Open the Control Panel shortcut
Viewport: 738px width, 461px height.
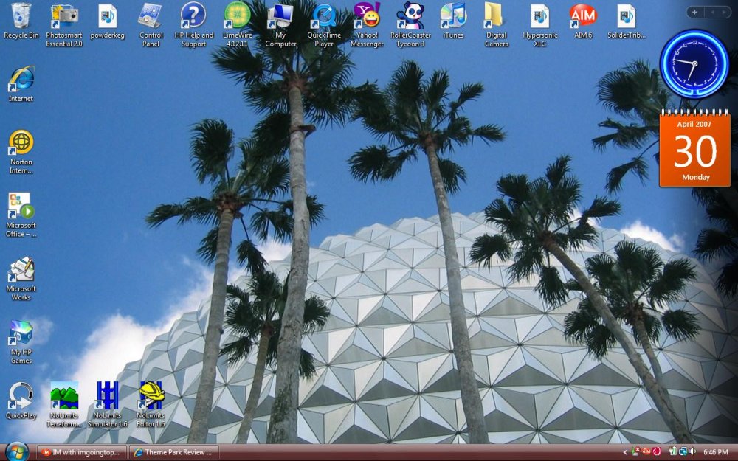(x=151, y=16)
